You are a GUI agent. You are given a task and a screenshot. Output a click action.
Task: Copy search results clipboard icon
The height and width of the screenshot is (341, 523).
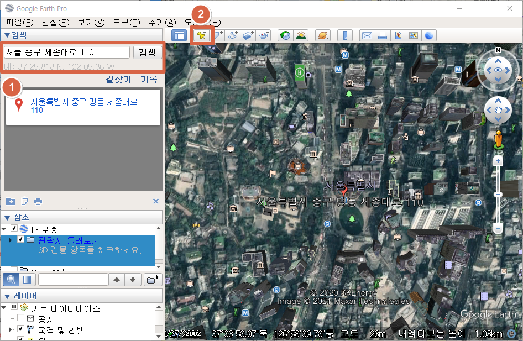point(24,201)
